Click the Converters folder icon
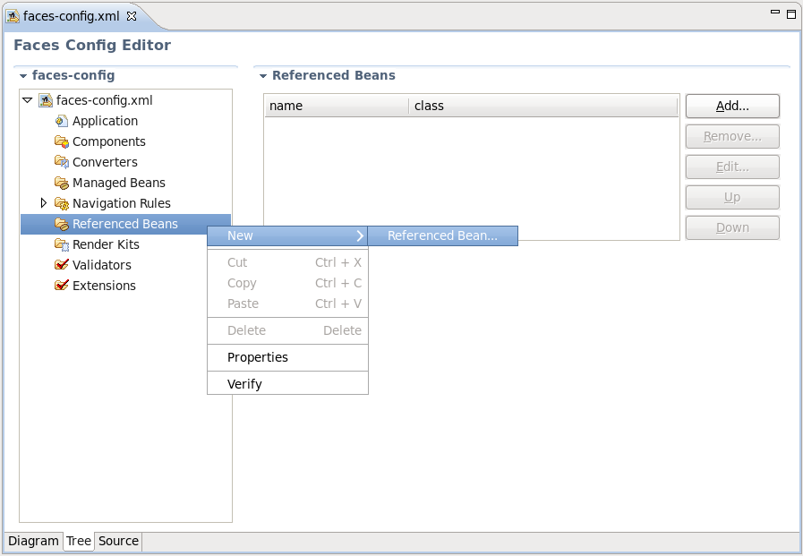 click(62, 162)
